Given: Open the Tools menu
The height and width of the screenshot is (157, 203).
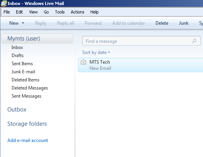Looking at the screenshot, I should (60, 12).
